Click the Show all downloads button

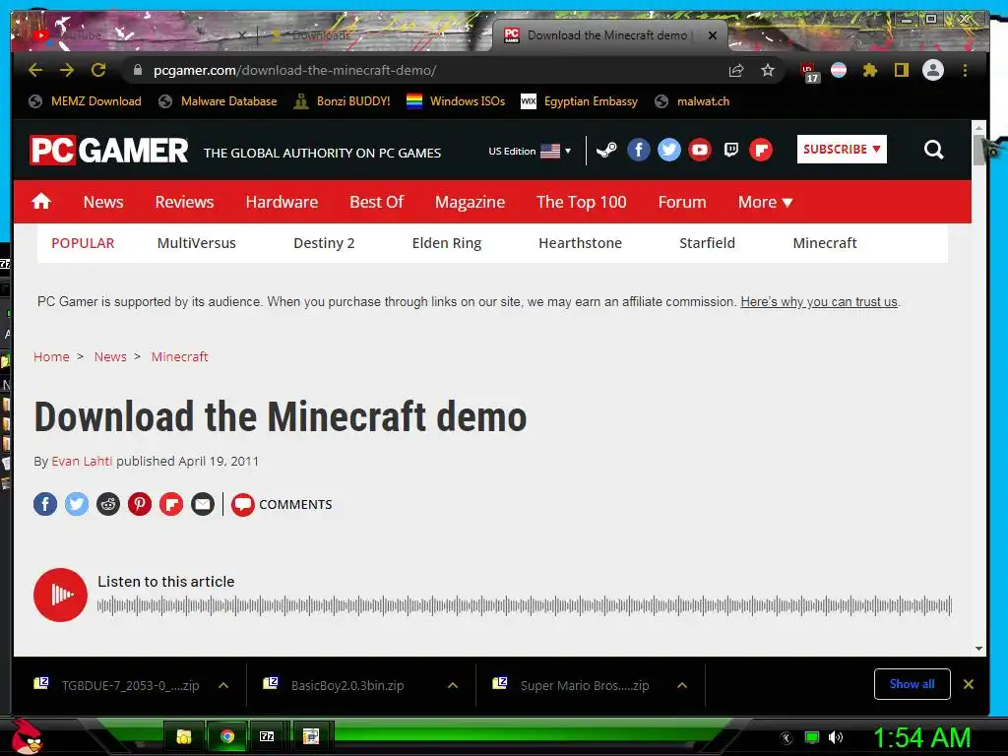[x=913, y=684]
